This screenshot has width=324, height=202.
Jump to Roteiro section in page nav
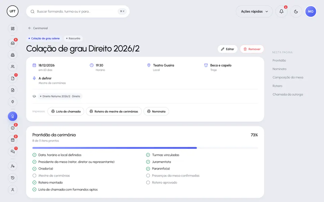(277, 86)
